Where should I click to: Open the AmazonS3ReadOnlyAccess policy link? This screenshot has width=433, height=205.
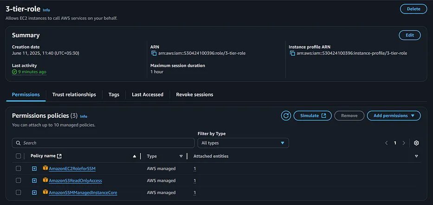(x=75, y=181)
